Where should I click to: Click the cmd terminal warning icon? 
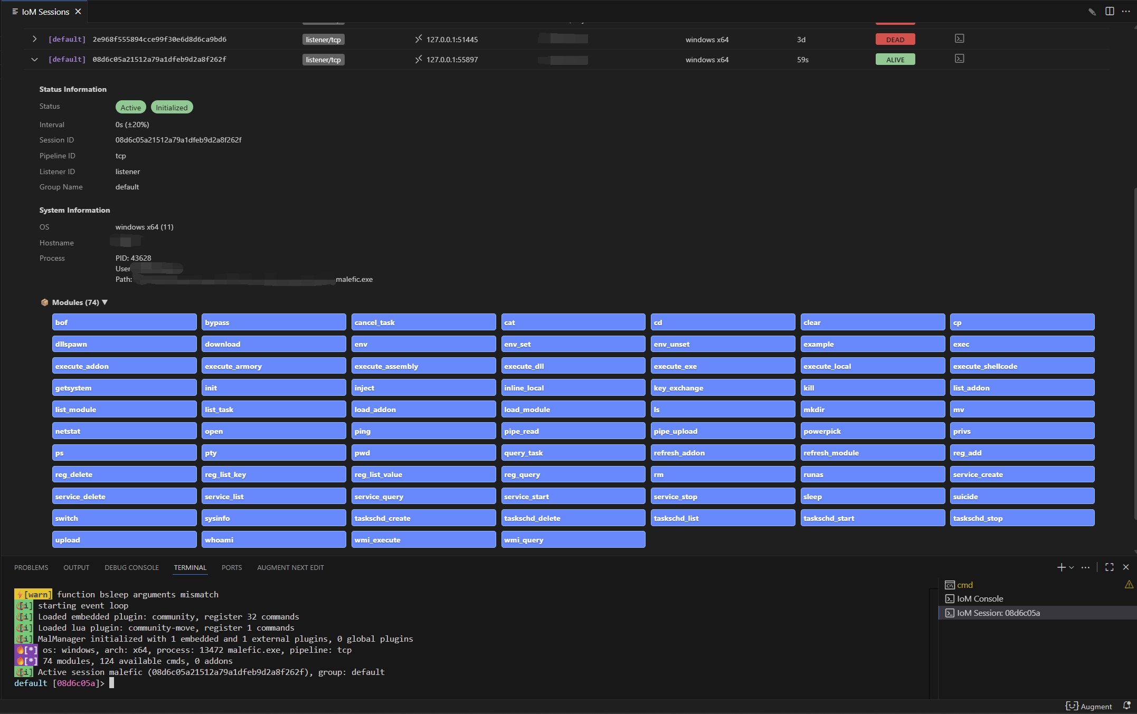1129,584
